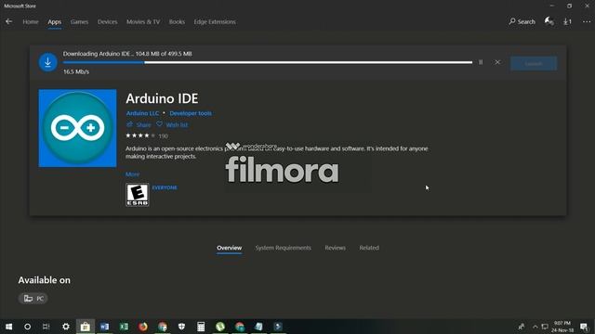Click the Arduino IDE app logo
This screenshot has height=334, width=595.
click(78, 128)
